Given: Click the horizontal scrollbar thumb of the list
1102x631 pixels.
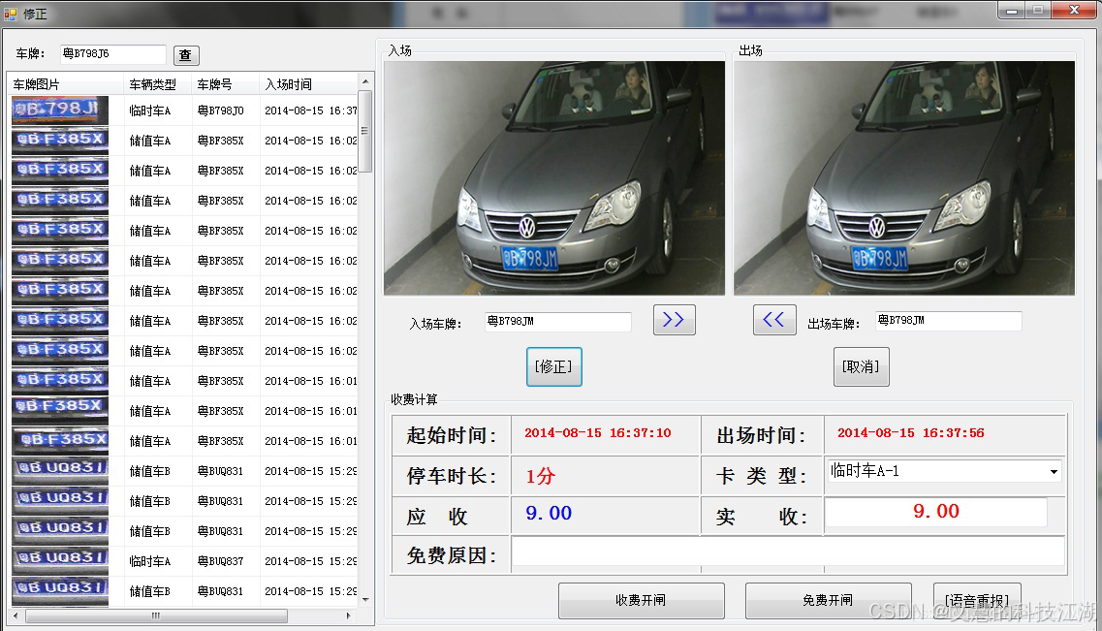Looking at the screenshot, I should pyautogui.click(x=156, y=615).
